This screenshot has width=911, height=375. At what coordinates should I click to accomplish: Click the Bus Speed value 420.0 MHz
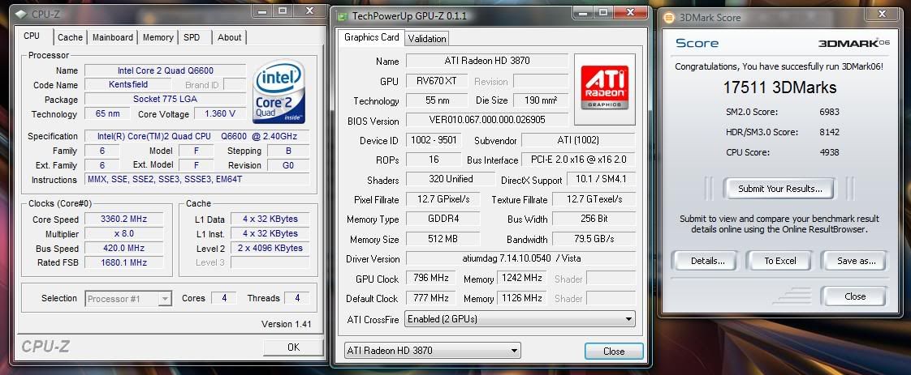(123, 248)
